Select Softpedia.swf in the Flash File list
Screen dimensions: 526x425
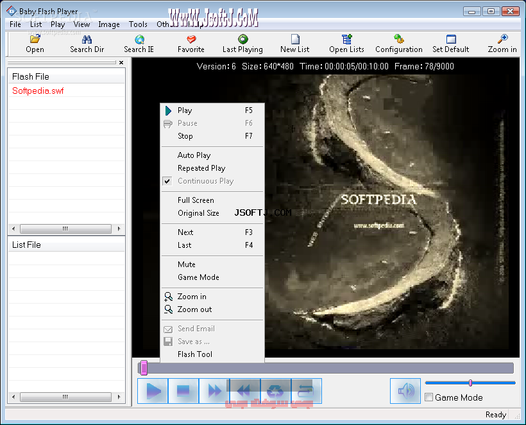pyautogui.click(x=38, y=91)
